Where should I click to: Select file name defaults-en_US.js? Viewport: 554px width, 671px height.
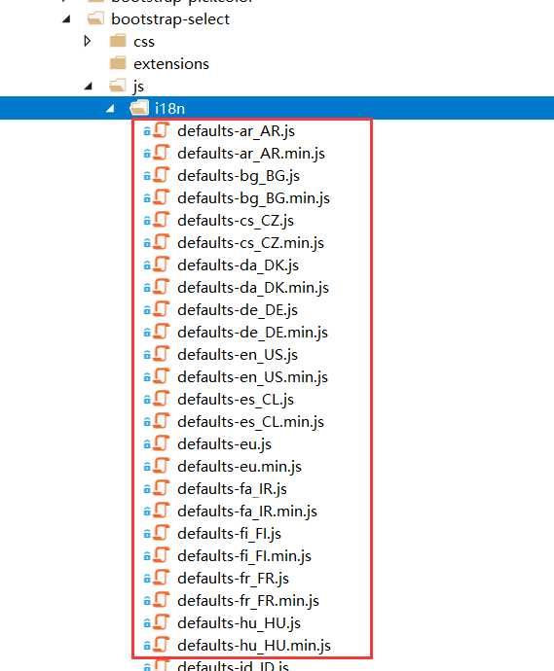pos(238,355)
